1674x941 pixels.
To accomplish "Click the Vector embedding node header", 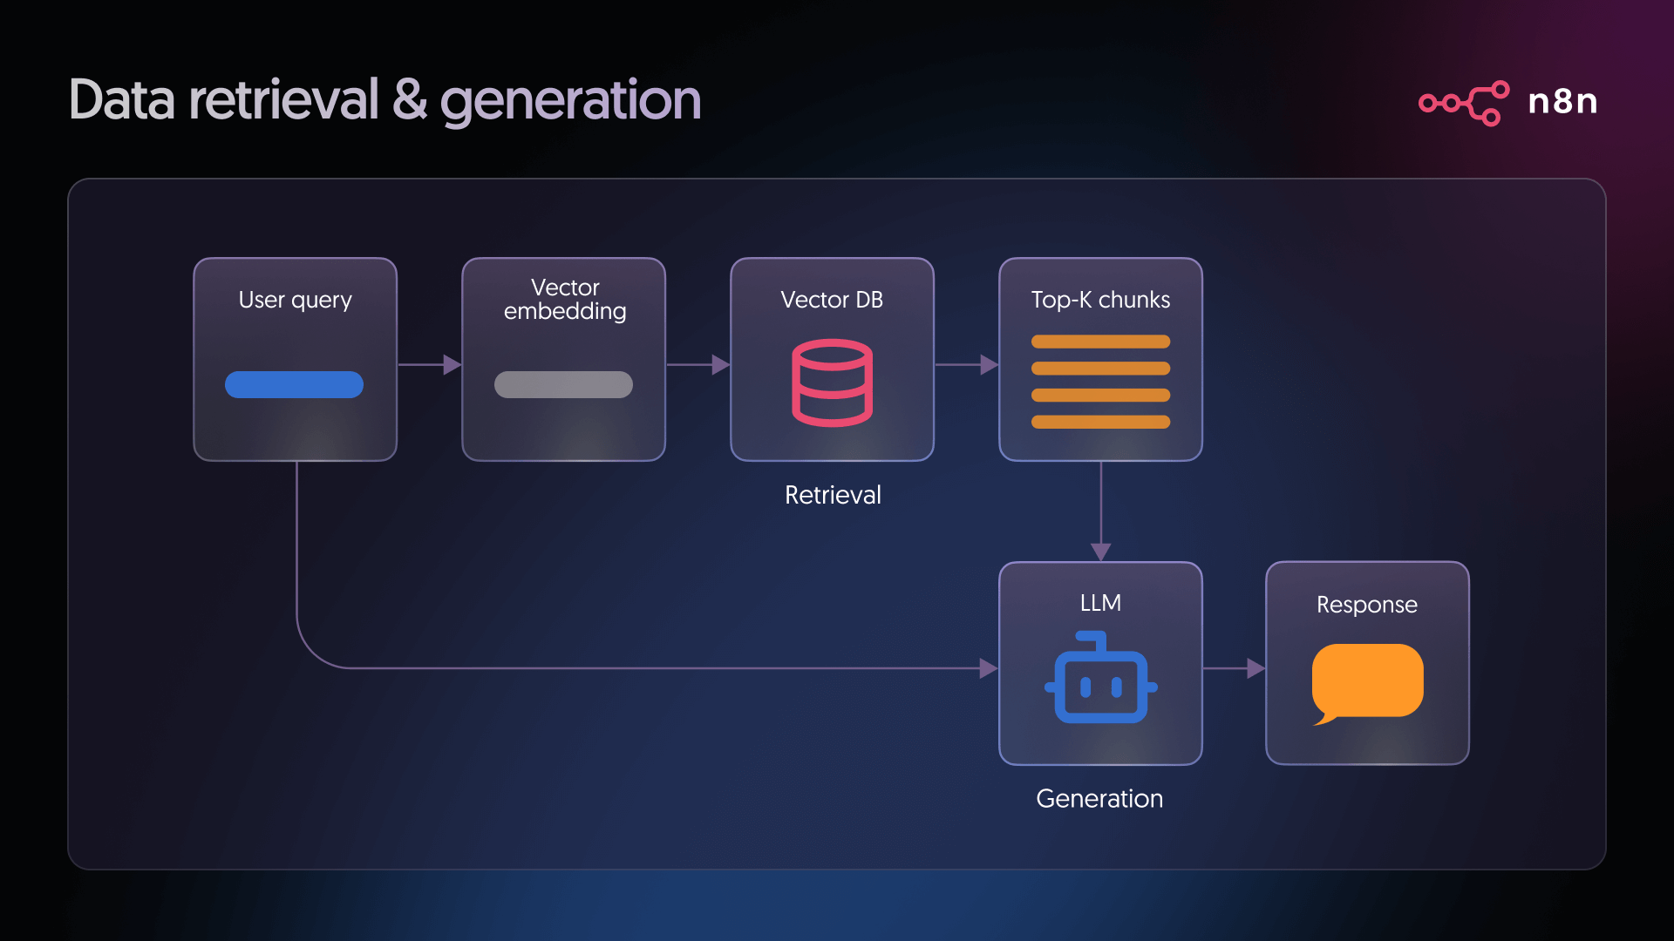I will tap(563, 300).
